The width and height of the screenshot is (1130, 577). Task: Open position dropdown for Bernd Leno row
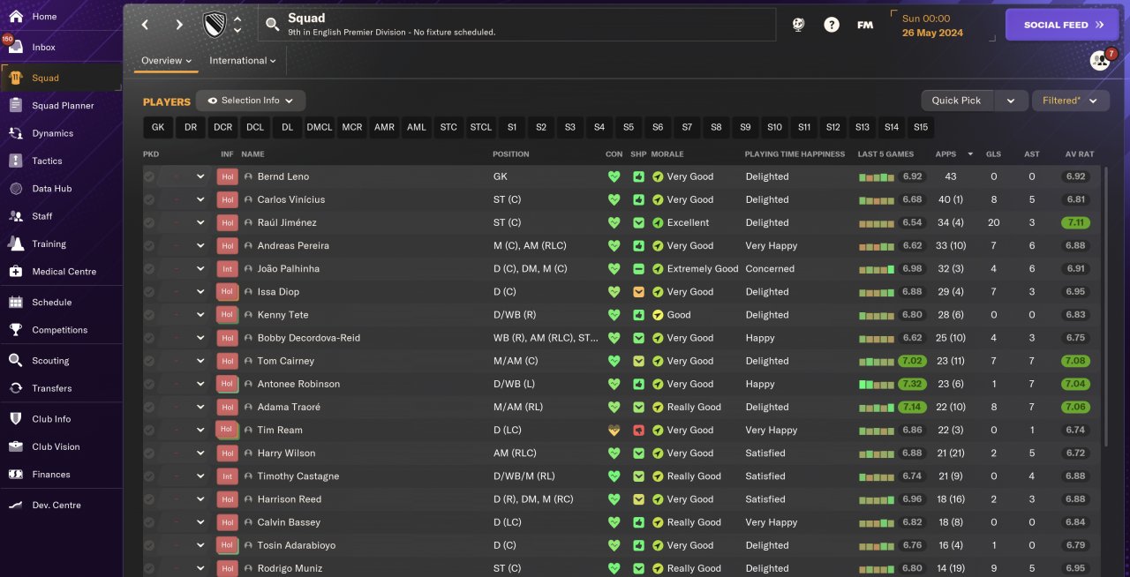click(200, 176)
